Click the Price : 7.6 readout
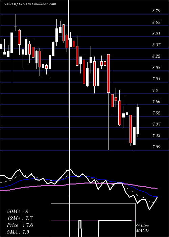The height and width of the screenshot is (237, 169). [20, 225]
